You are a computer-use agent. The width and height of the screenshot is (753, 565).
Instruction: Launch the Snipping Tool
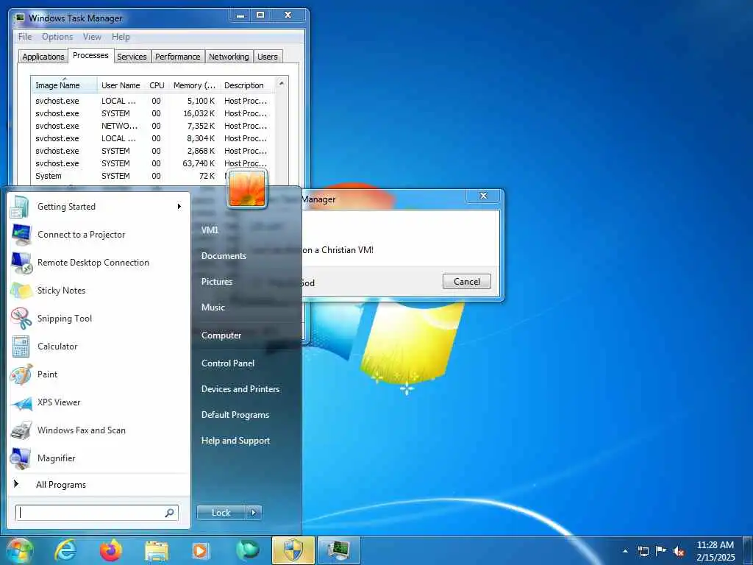point(99,318)
